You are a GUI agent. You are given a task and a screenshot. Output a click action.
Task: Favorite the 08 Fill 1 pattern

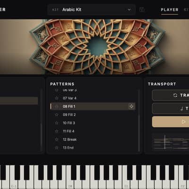(x=57, y=106)
